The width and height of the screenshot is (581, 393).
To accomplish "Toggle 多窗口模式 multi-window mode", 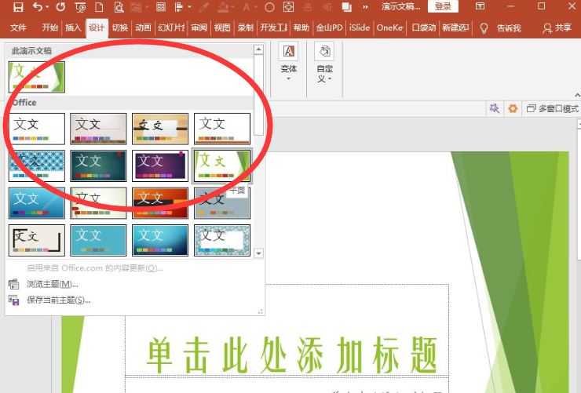I will click(x=553, y=108).
